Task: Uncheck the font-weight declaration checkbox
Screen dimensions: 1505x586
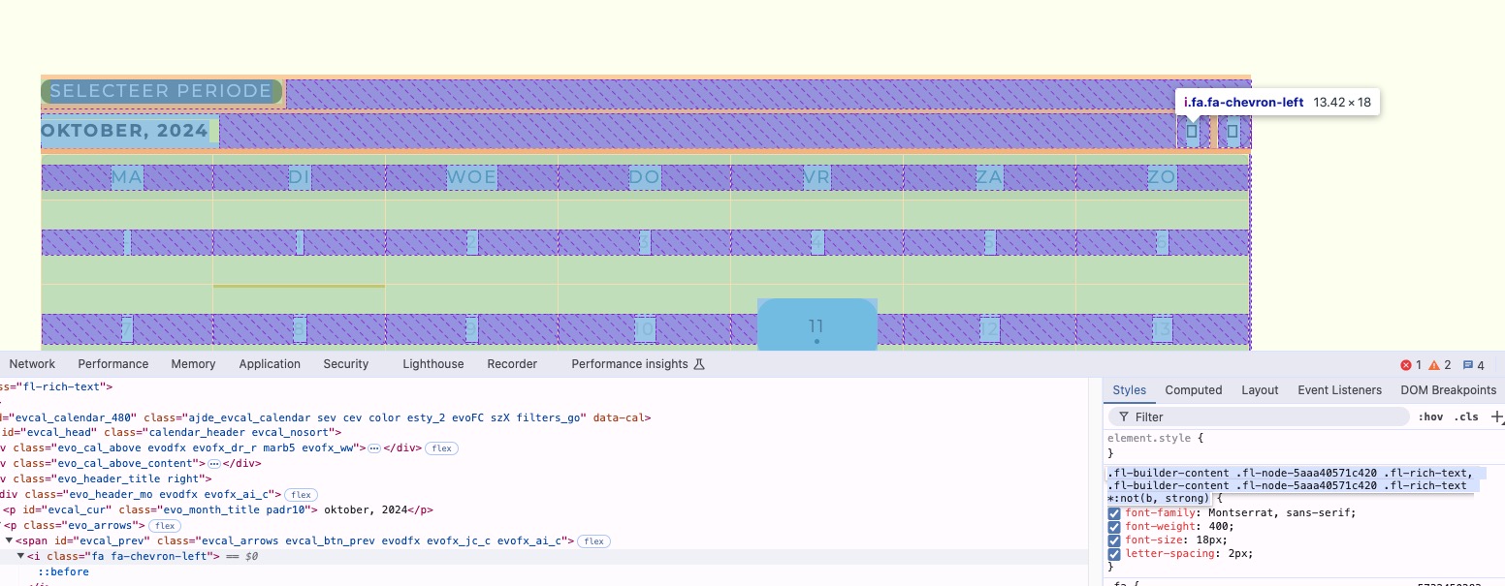Action: tap(1114, 527)
